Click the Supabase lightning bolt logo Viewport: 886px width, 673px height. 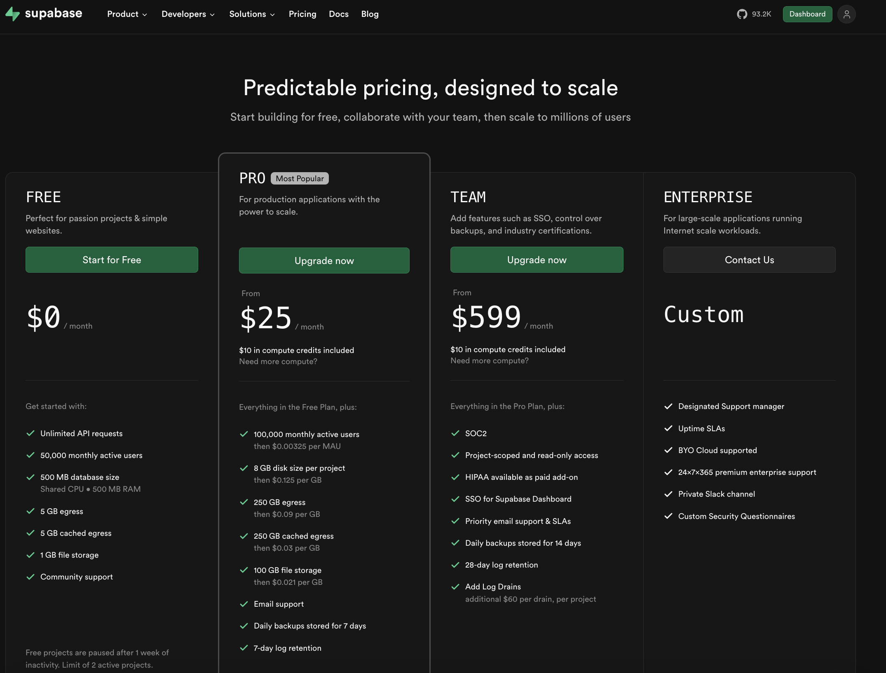click(x=12, y=14)
